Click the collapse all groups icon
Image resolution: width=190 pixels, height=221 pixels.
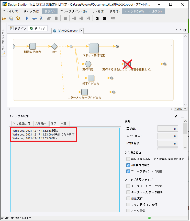104,18
